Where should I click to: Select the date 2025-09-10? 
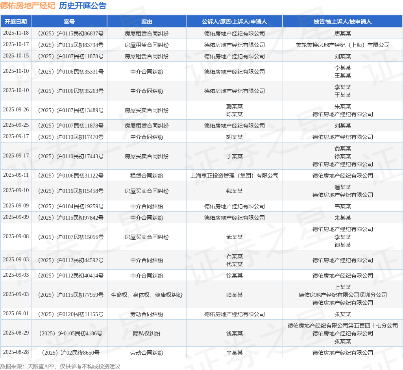pyautogui.click(x=16, y=191)
